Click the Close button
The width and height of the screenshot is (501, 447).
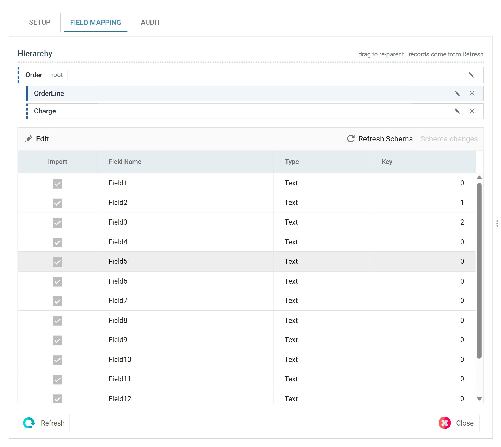tap(458, 423)
